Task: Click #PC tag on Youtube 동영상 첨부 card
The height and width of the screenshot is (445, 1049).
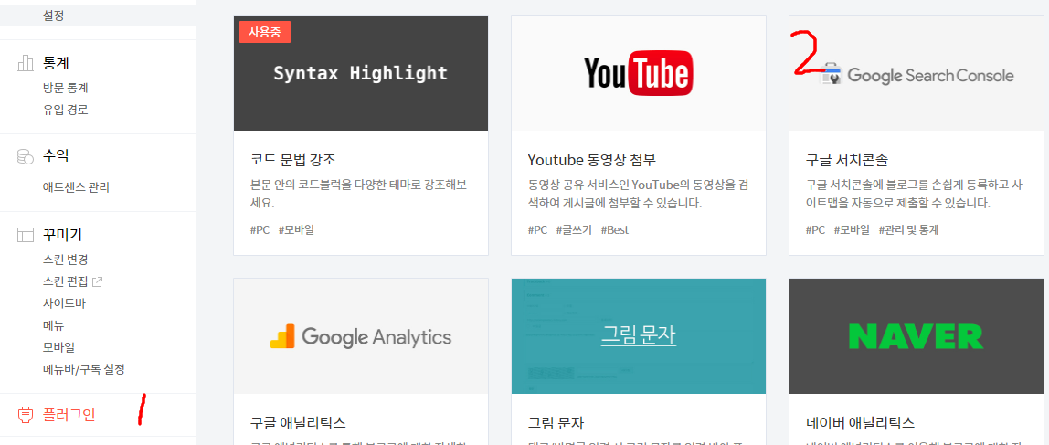Action: pos(537,230)
